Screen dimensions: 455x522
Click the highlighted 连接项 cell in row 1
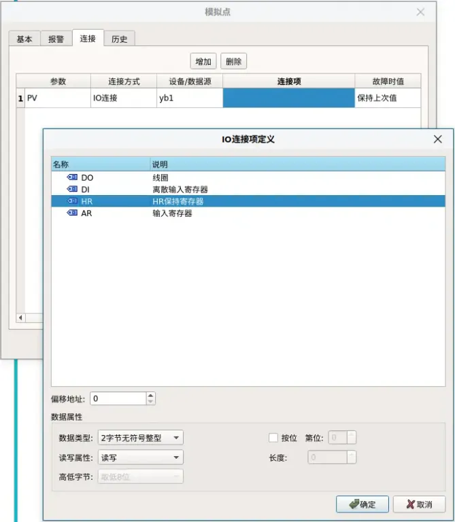pos(289,98)
